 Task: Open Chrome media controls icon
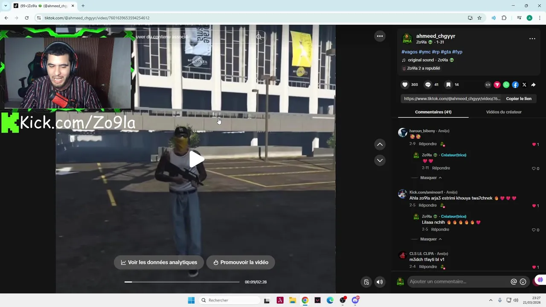coord(519,18)
